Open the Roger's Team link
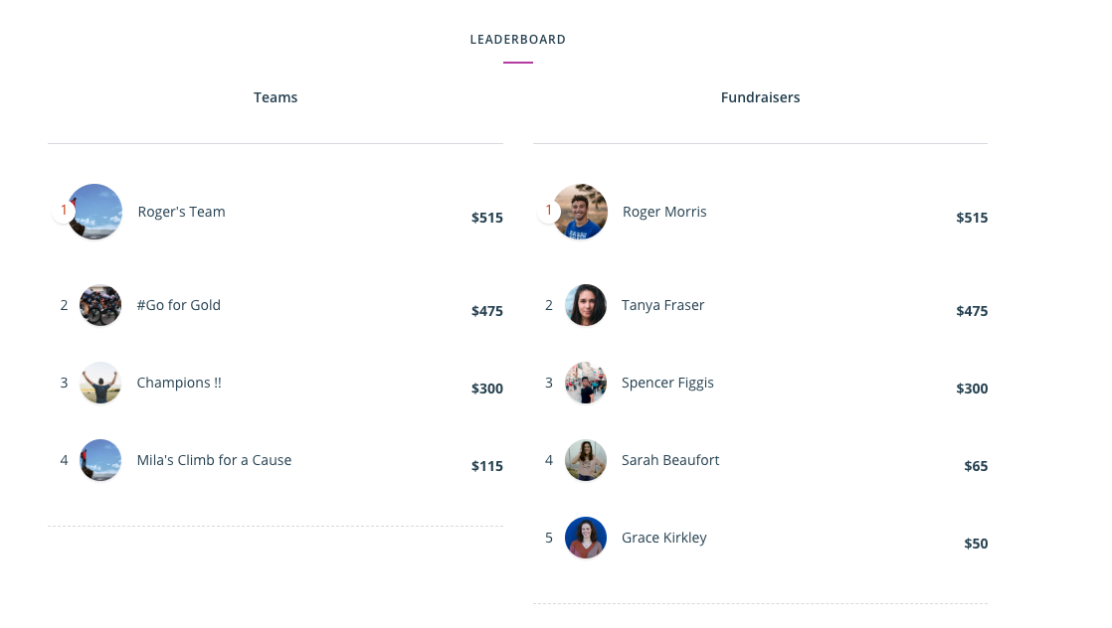The image size is (1112, 628). [x=182, y=212]
